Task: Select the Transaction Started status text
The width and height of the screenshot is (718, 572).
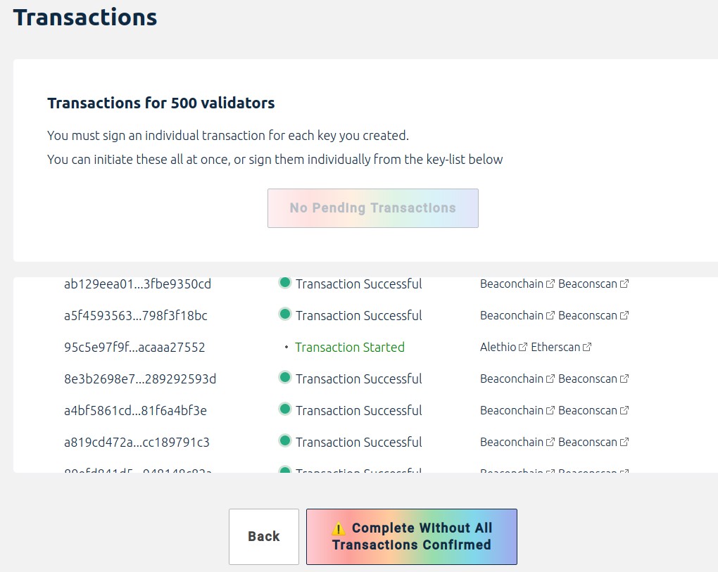Action: [350, 347]
